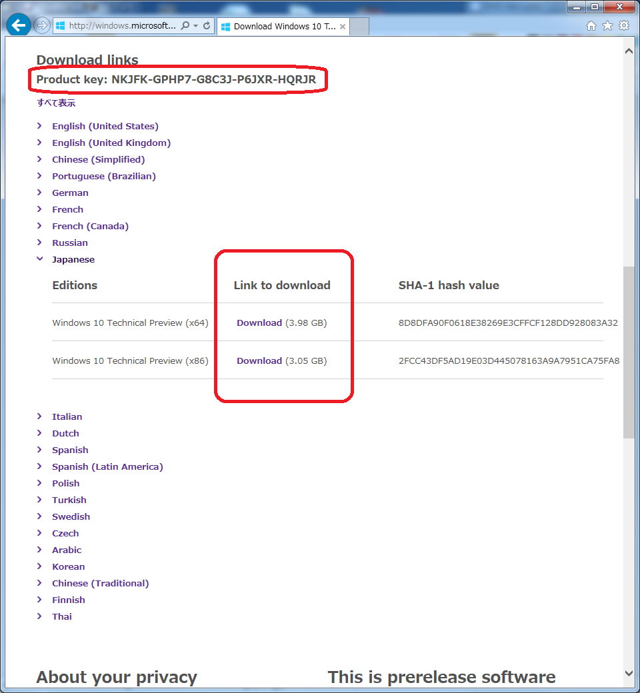The image size is (640, 693).
Task: Expand Chinese (Simplified) chevron
Action: 39,159
